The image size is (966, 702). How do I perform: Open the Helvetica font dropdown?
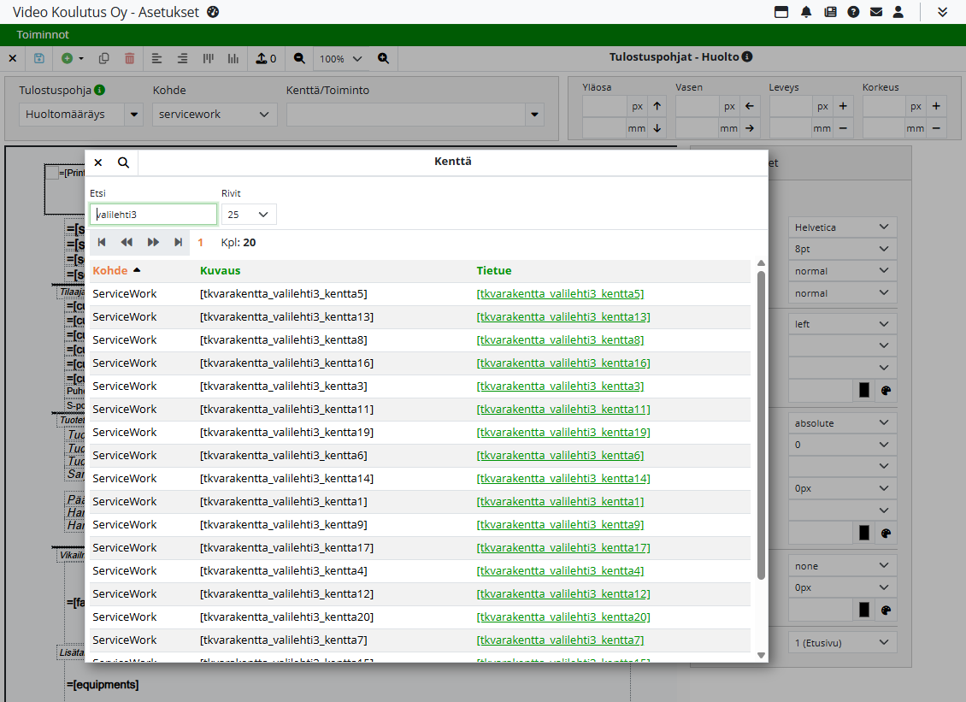842,227
